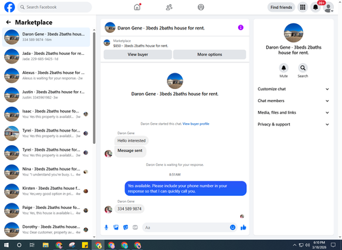The height and width of the screenshot is (250, 342).
Task: Search in conversation magnifier icon
Action: coord(303,68)
